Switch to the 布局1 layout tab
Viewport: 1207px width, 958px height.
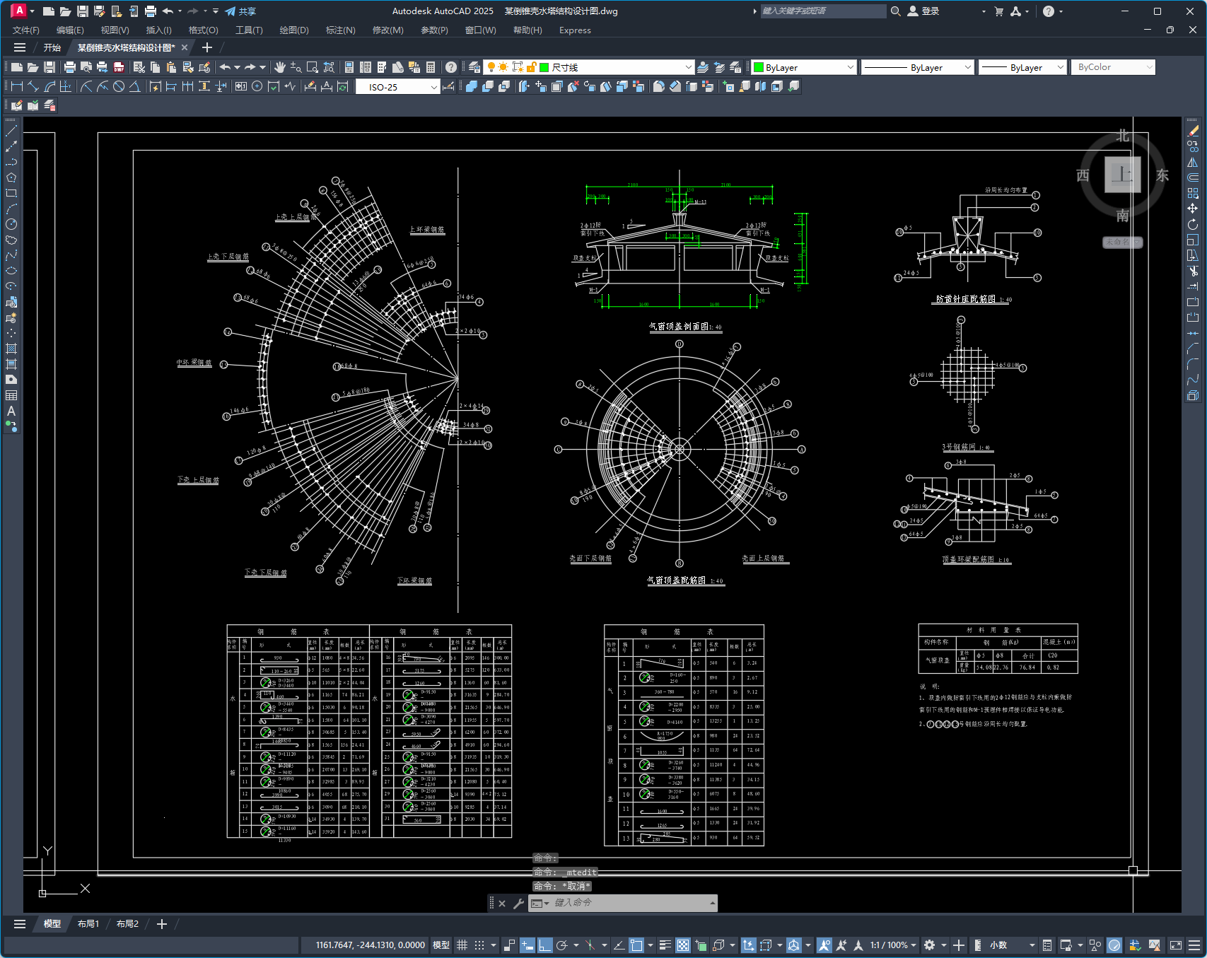(88, 924)
